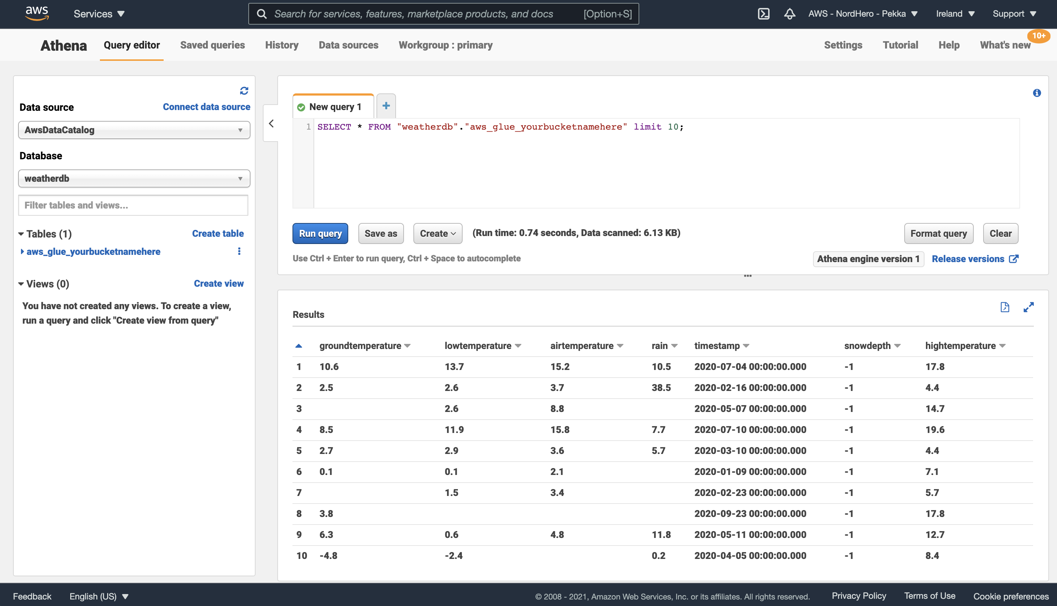The image size is (1057, 606).
Task: Open the query editor info icon
Action: click(1037, 93)
